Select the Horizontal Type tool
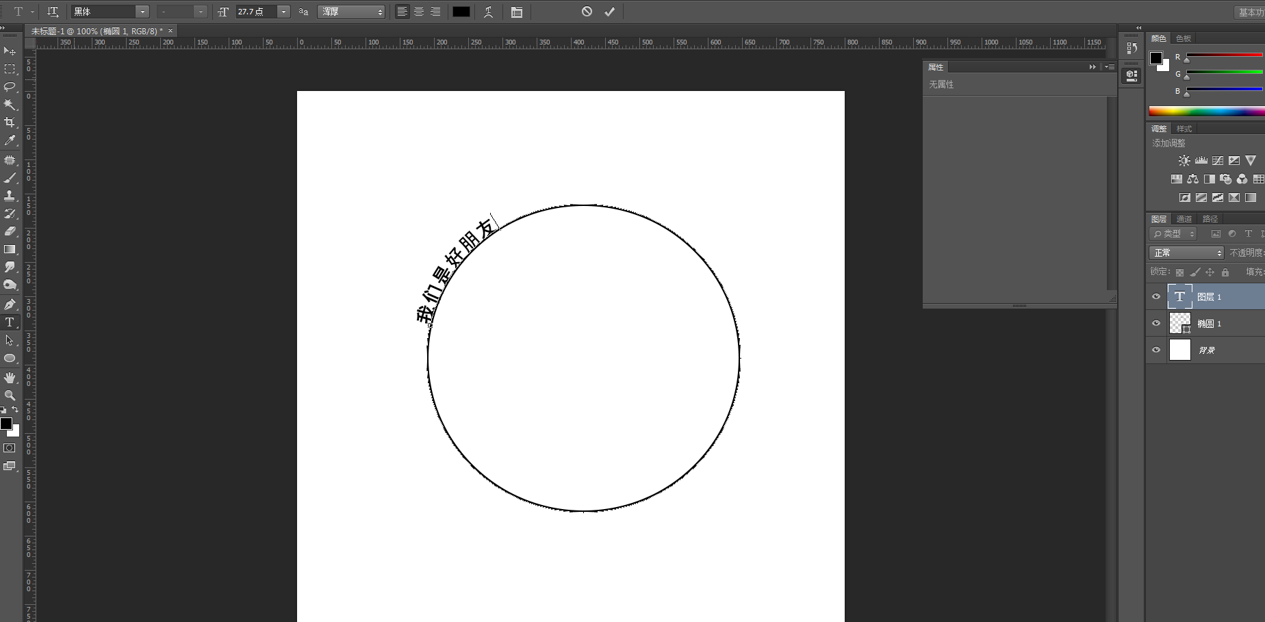This screenshot has height=622, width=1265. (10, 322)
